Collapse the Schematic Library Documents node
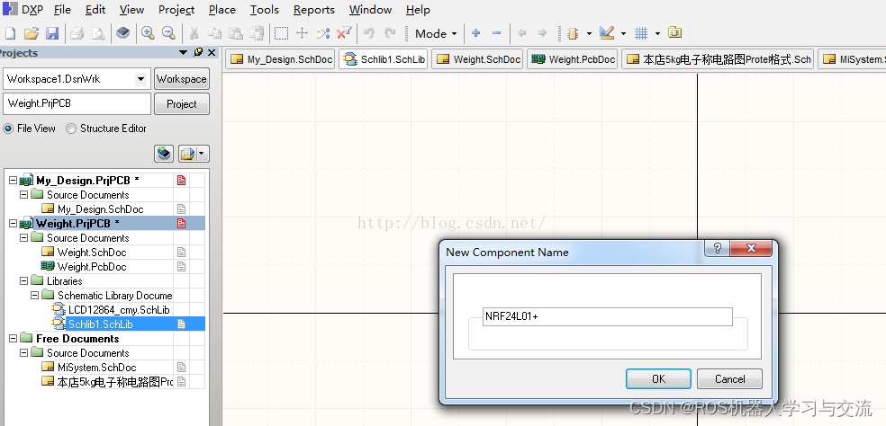886x426 pixels. pos(34,295)
